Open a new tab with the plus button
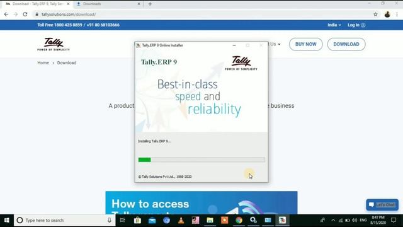The height and width of the screenshot is (227, 403). tap(150, 4)
